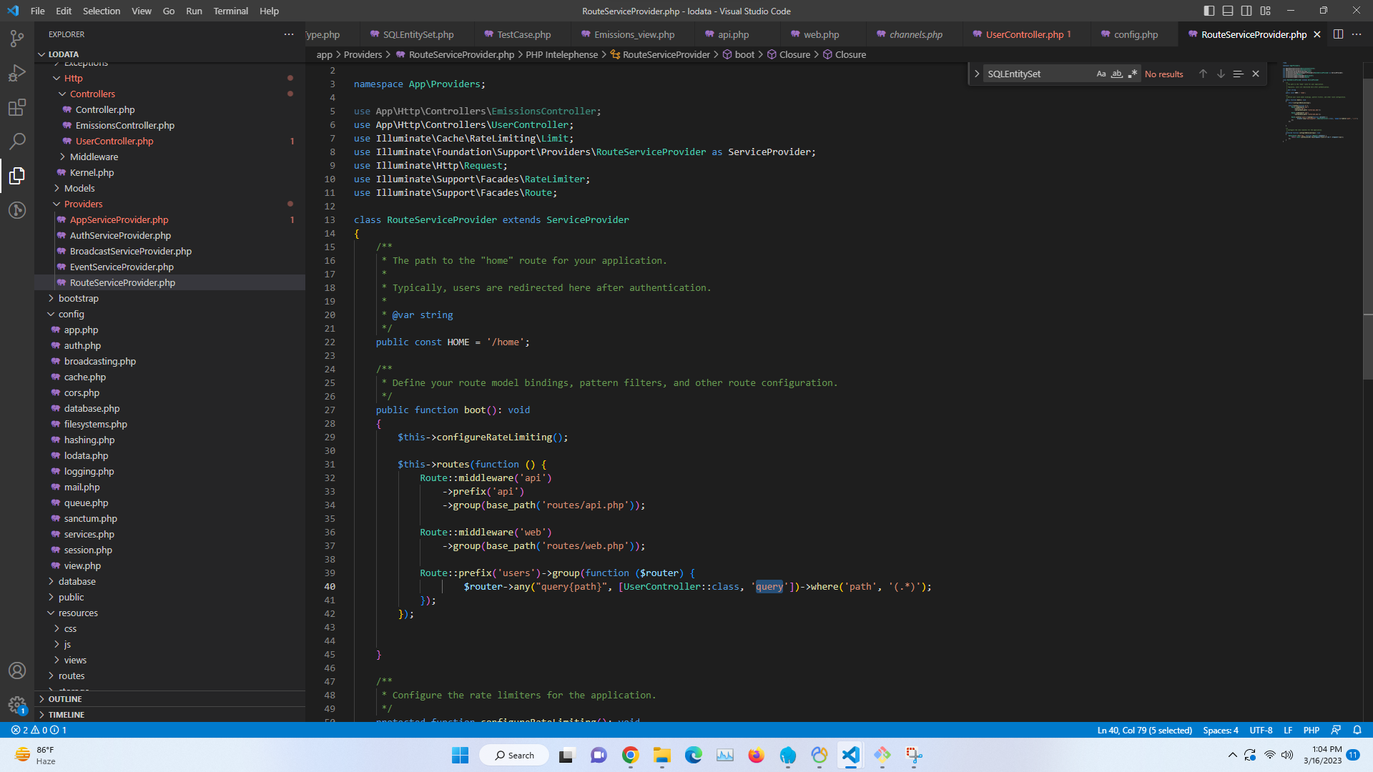This screenshot has width=1373, height=772.
Task: Click the Split Editor icon
Action: [1338, 34]
